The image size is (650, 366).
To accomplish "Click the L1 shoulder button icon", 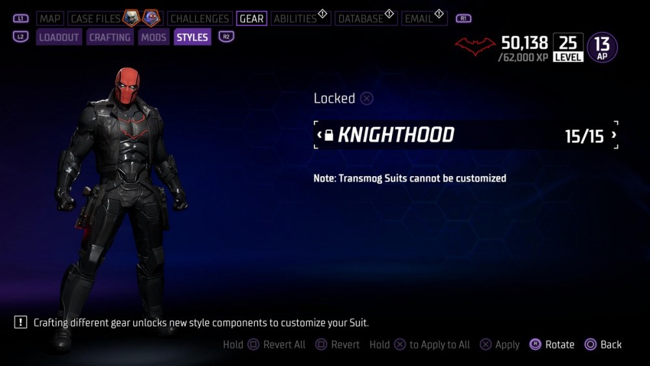I will click(21, 19).
